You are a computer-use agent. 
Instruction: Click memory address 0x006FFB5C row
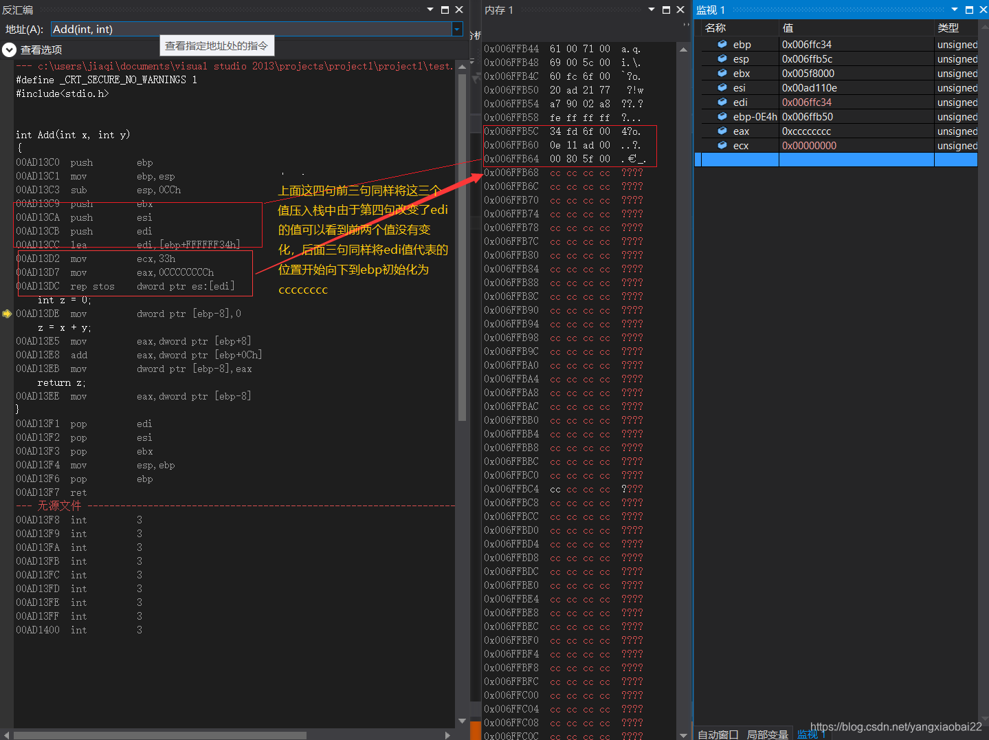pyautogui.click(x=563, y=131)
